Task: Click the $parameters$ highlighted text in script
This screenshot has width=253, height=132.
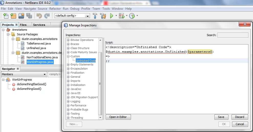Action: 200,52
